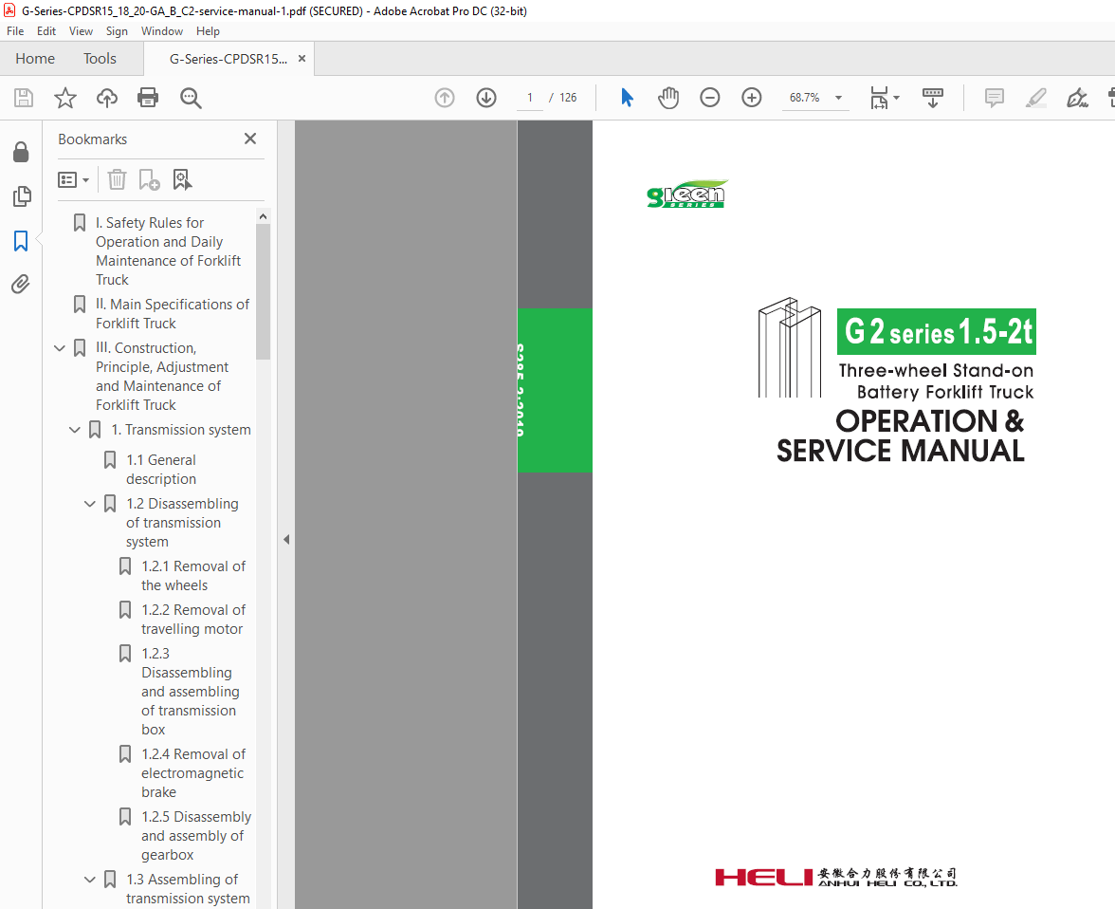The image size is (1115, 909).
Task: Open the read mode keyboard icon
Action: 932,98
